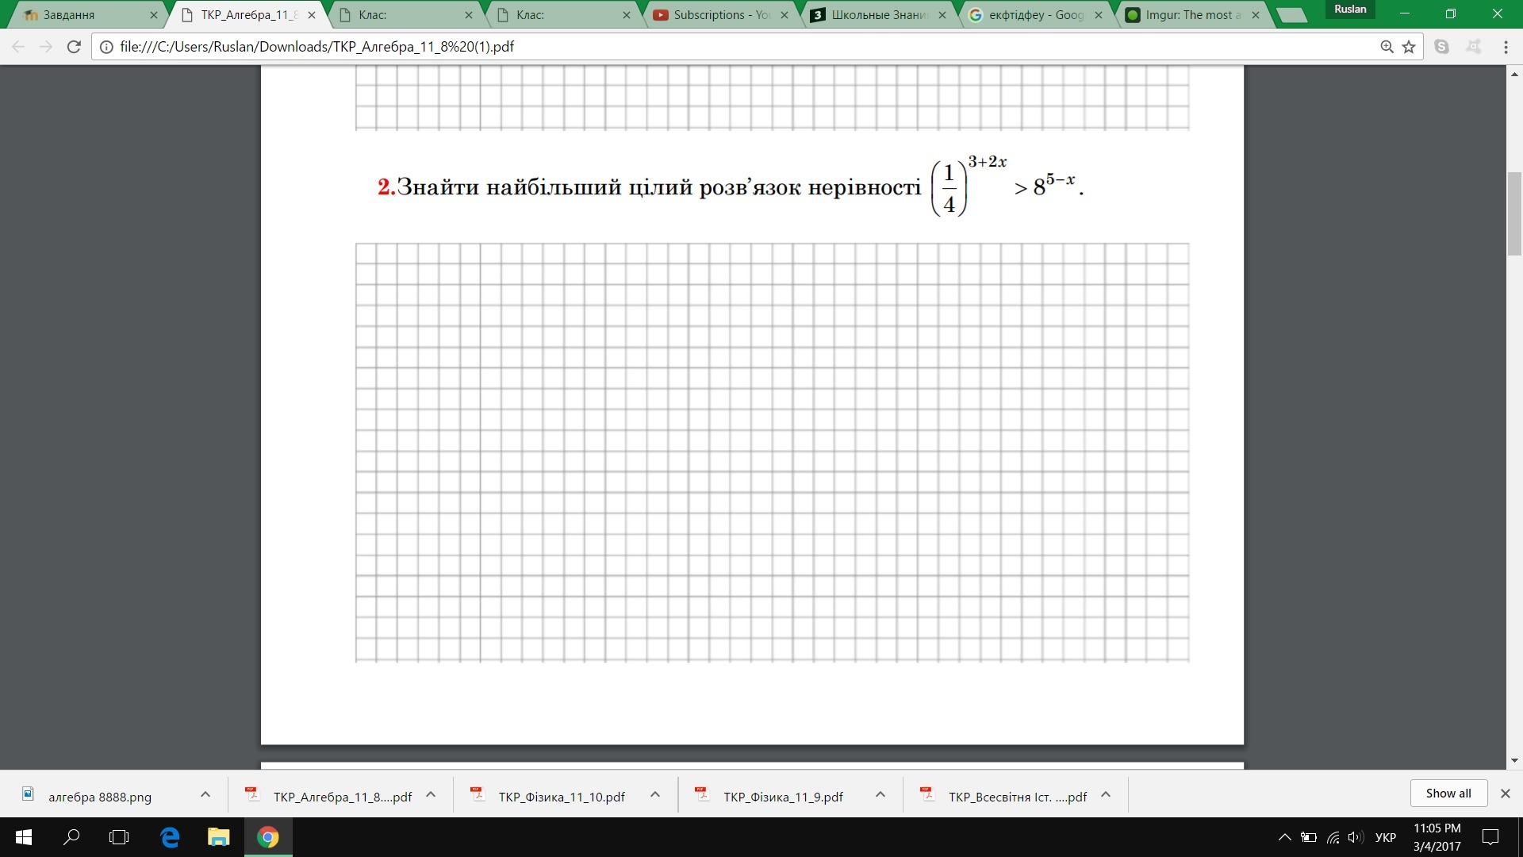The width and height of the screenshot is (1523, 857).
Task: Expand options for ТКР_Фізика_11_9.pdf download
Action: point(880,794)
